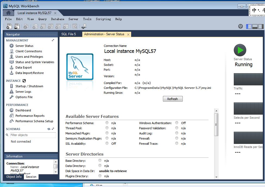Open Performance Reports
The height and width of the screenshot is (187, 265).
point(30,116)
